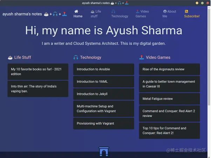Open Provisioning with Vagrant article
The height and width of the screenshot is (158, 211).
tap(104, 123)
